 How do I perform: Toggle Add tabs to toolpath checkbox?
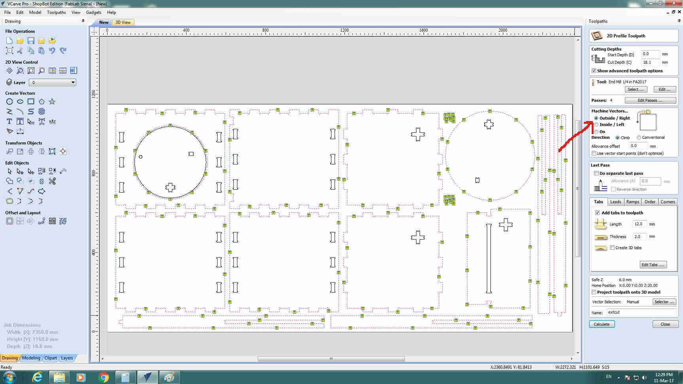pyautogui.click(x=598, y=213)
